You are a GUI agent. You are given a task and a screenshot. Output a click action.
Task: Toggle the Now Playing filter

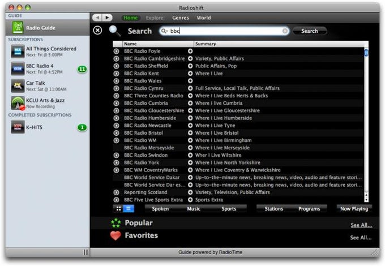coord(354,209)
